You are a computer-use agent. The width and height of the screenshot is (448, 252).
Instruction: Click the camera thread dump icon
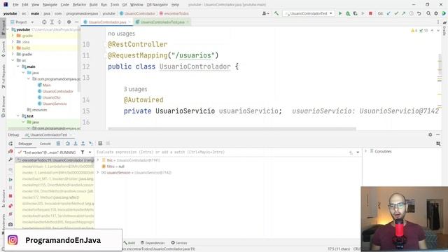(10, 224)
